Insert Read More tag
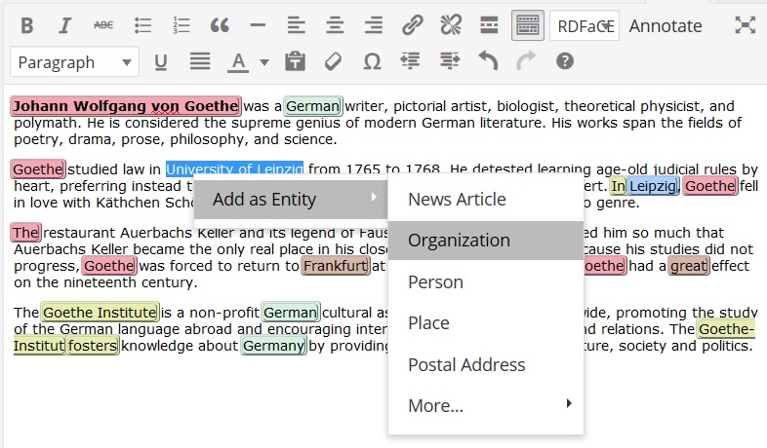 tap(489, 25)
